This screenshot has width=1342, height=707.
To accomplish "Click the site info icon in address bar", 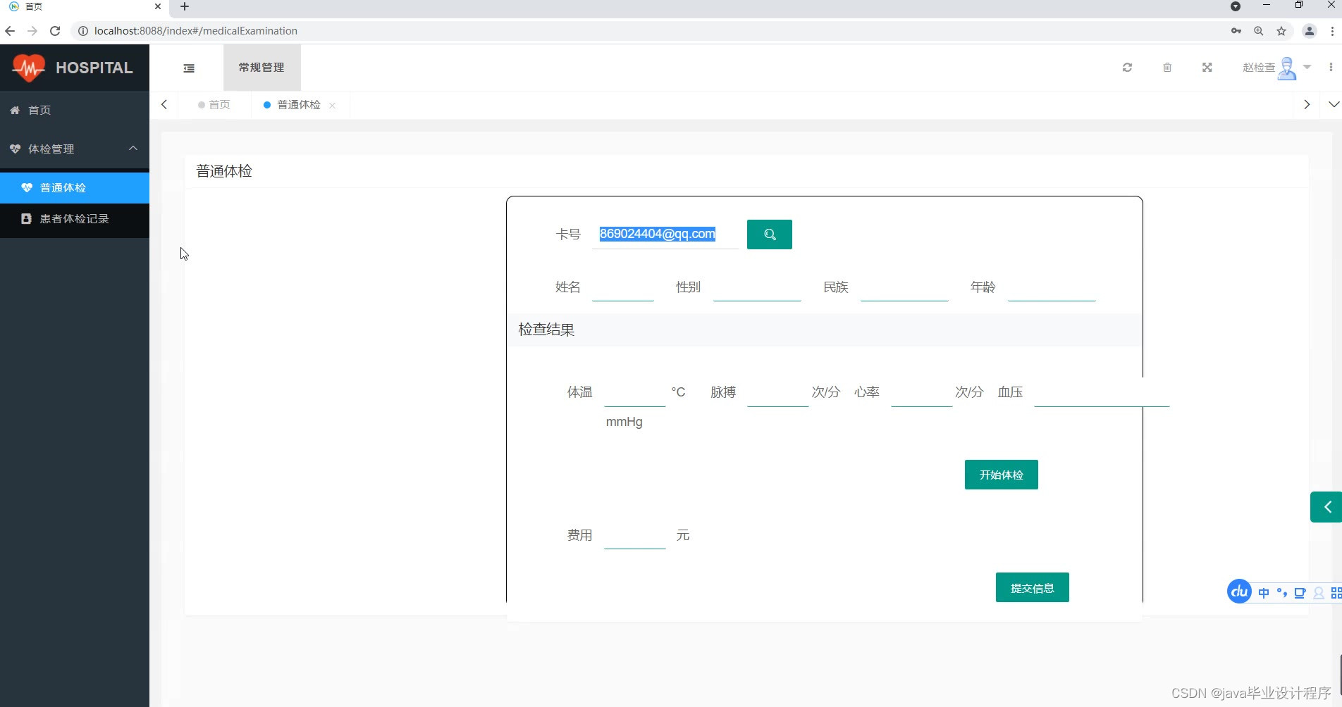I will pos(82,31).
